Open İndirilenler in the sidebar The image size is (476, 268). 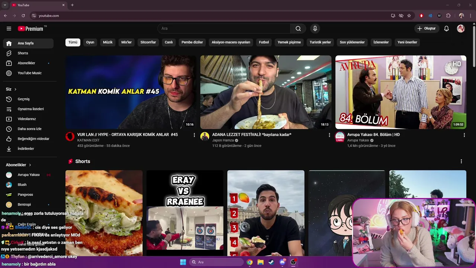point(28,149)
